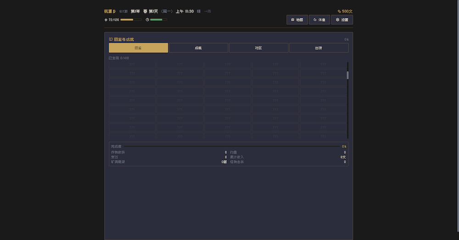Click the 完成度 completion progress bar
Screen dimensions: 459x240
click(232, 146)
